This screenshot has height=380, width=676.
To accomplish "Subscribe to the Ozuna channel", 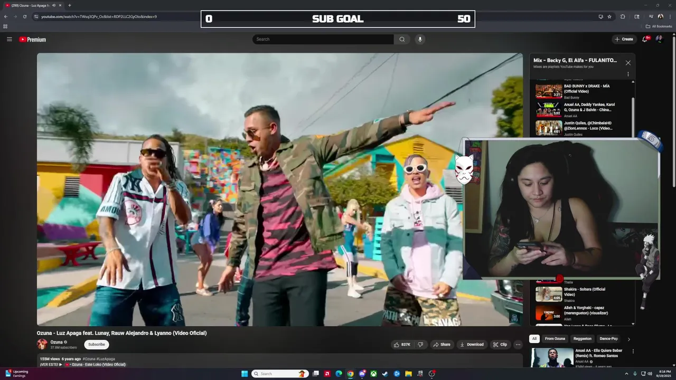I will 97,345.
